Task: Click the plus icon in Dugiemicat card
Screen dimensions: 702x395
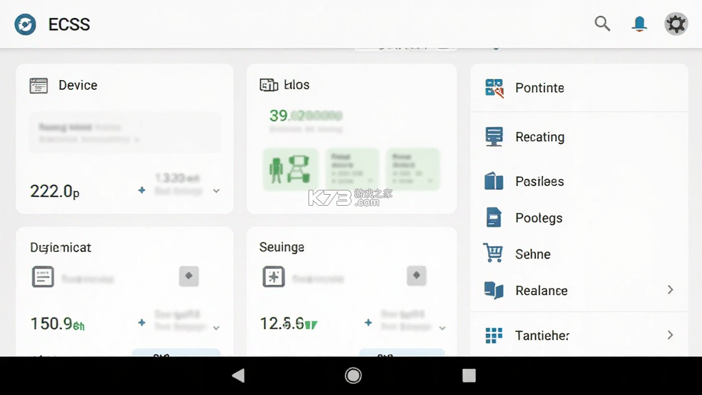Action: 141,322
